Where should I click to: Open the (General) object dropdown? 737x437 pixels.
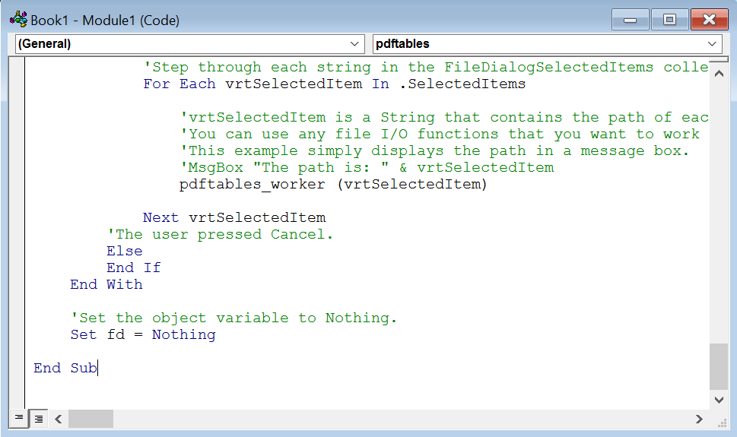click(190, 44)
